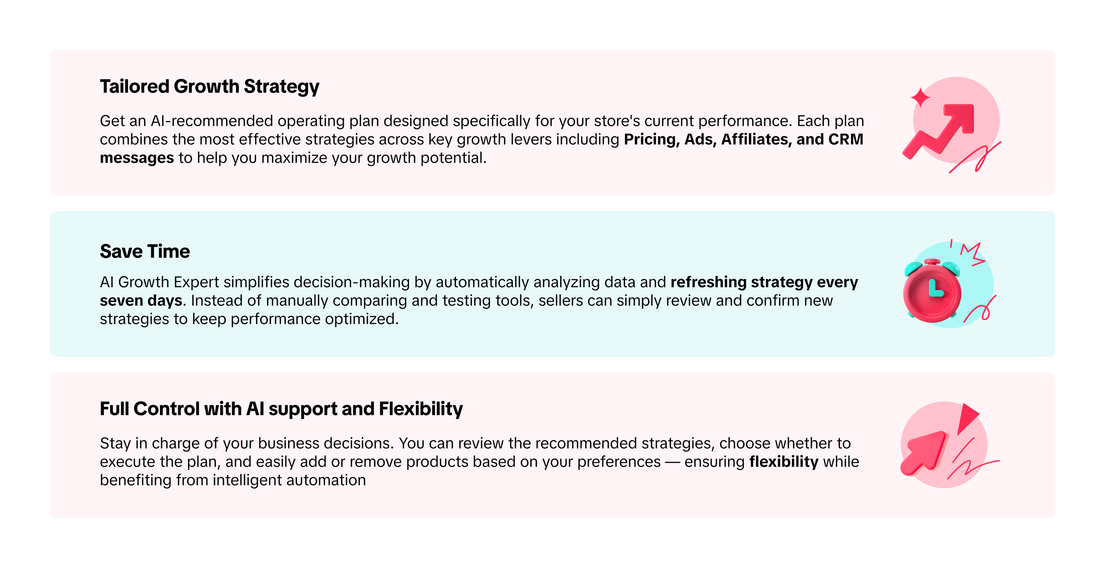The image size is (1105, 568).
Task: Click the red alarm clock icon
Action: point(932,292)
